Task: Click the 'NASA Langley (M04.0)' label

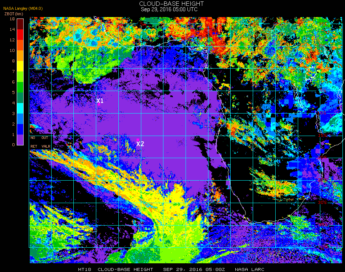Action: [x=23, y=9]
